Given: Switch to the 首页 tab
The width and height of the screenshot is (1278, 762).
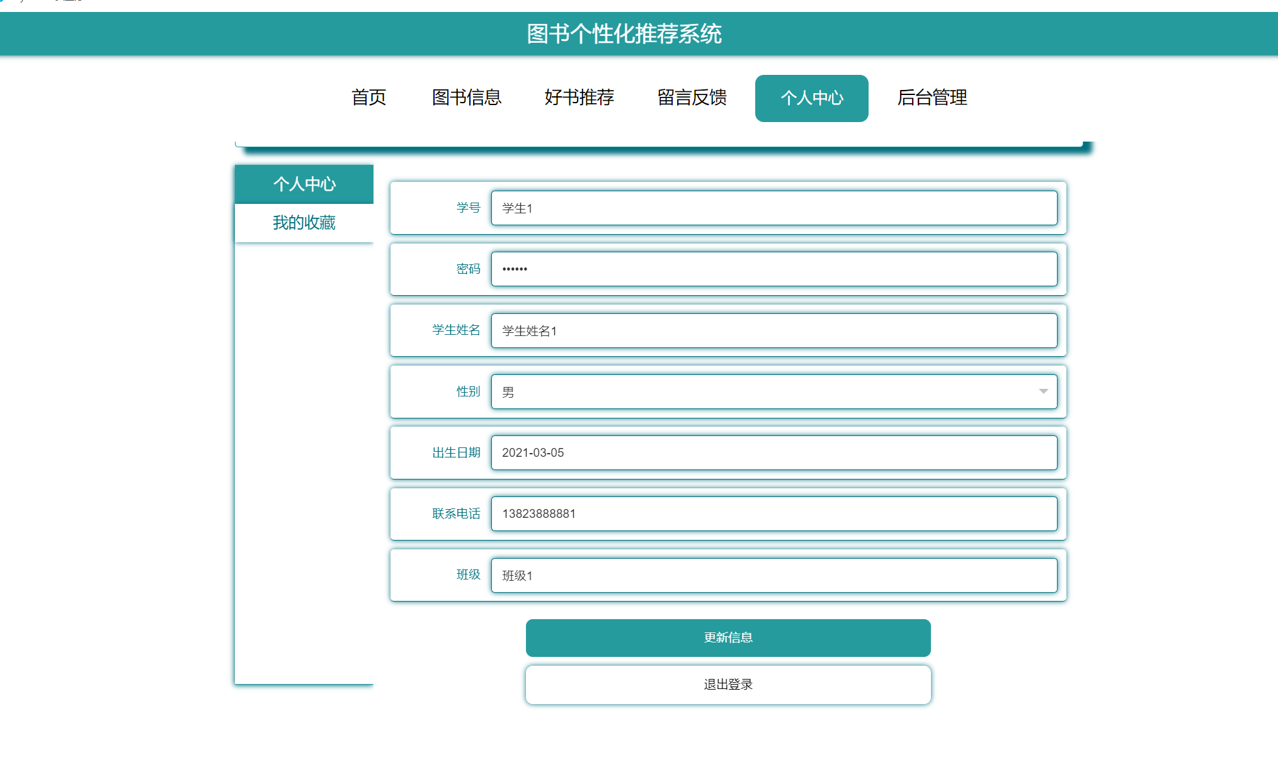Looking at the screenshot, I should 368,98.
